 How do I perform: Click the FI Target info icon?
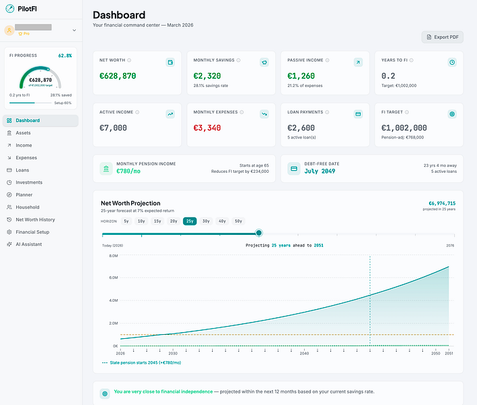[407, 113]
